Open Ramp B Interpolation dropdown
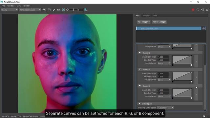 pyautogui.click(x=164, y=96)
